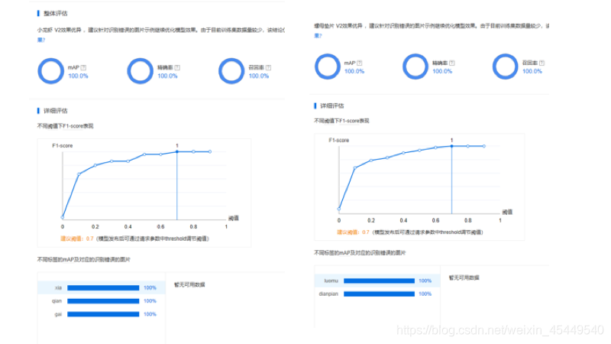Click threshold 0.9 point on xia/qian/gai F1 chart
The image size is (611, 344).
[209, 151]
